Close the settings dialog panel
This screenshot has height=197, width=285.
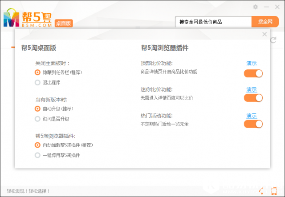265,34
